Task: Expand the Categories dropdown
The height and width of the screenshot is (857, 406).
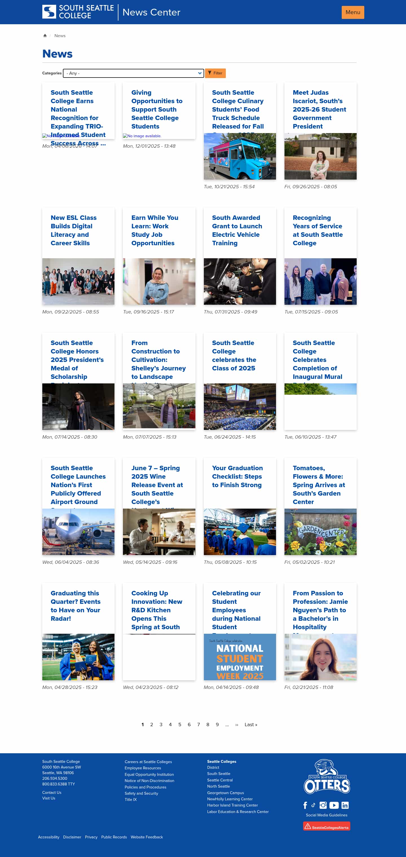Action: 133,73
